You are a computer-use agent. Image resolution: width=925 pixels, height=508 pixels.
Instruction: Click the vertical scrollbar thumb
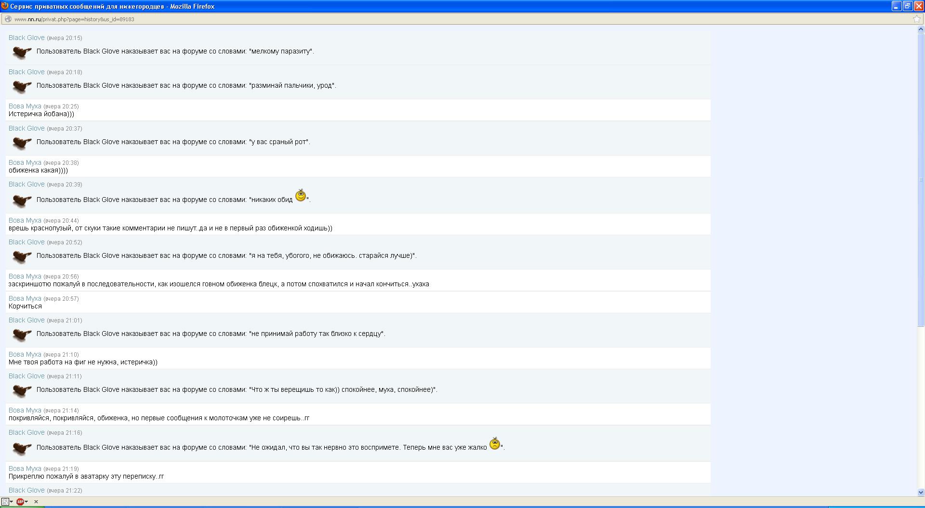coord(921,180)
